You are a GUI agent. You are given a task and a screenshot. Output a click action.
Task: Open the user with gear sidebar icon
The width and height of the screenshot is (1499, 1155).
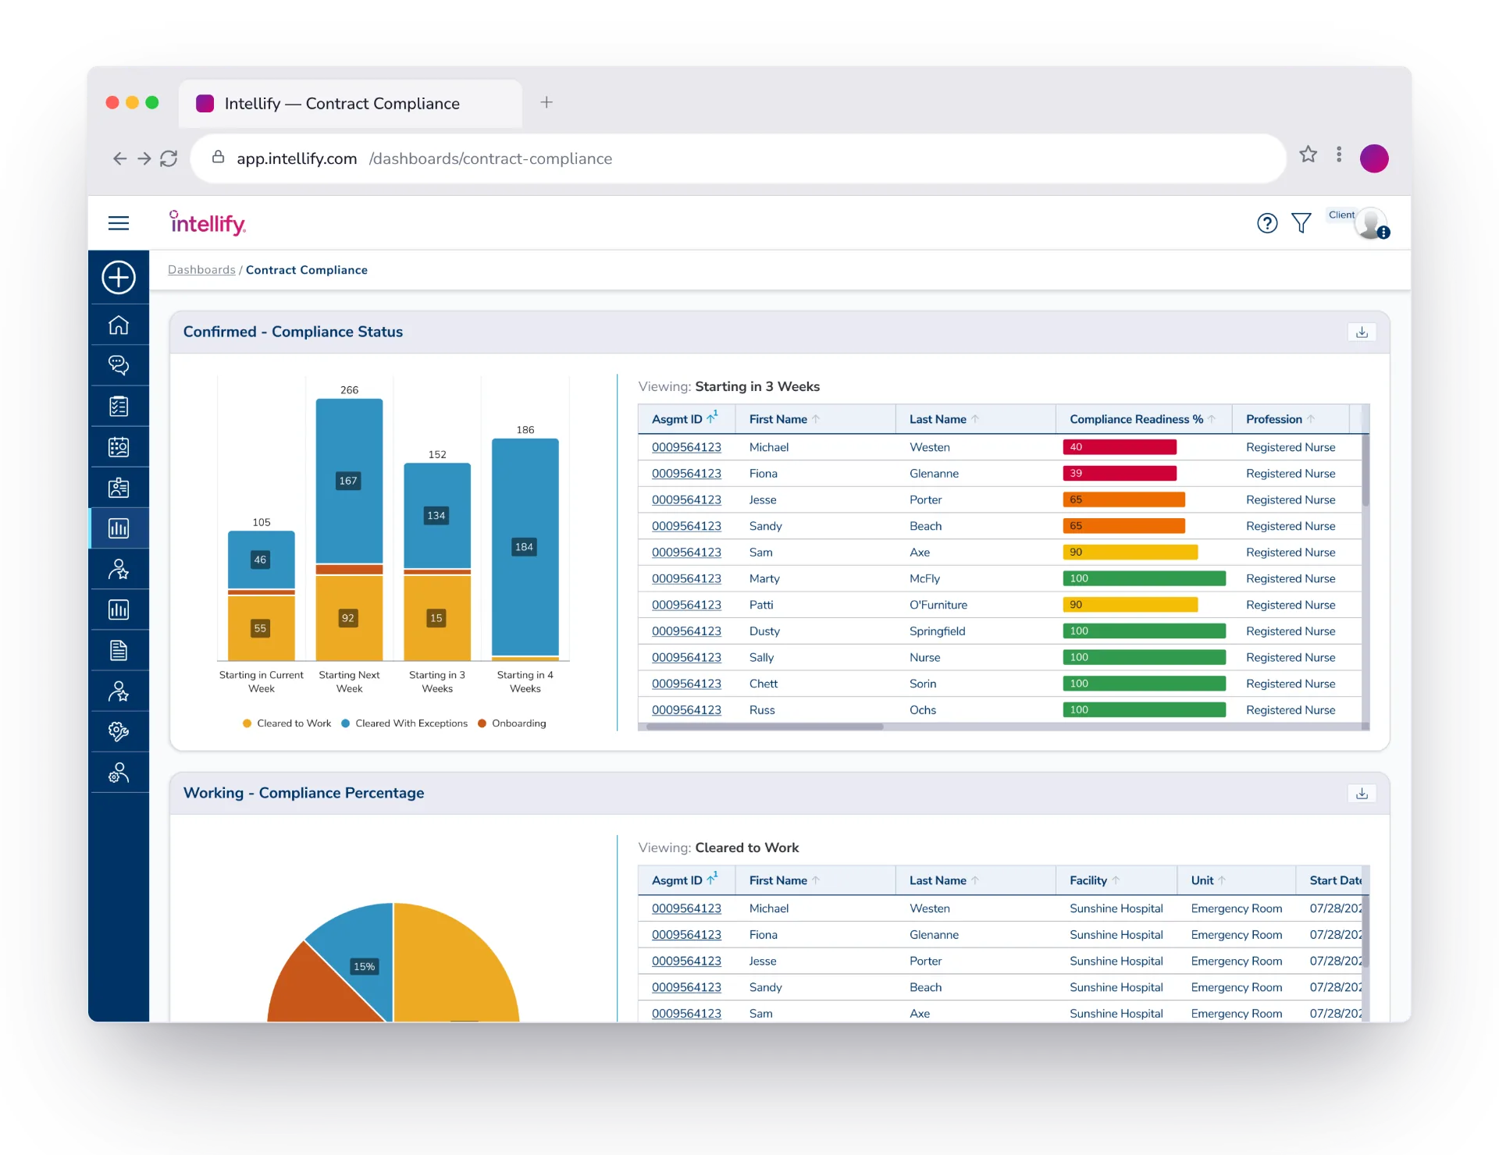coord(119,773)
